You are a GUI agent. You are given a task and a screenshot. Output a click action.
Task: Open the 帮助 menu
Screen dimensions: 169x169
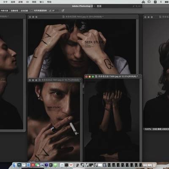coord(49,2)
